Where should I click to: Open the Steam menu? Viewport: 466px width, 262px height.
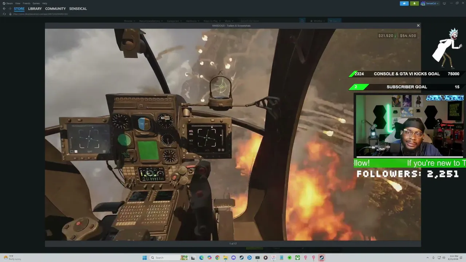click(x=8, y=3)
